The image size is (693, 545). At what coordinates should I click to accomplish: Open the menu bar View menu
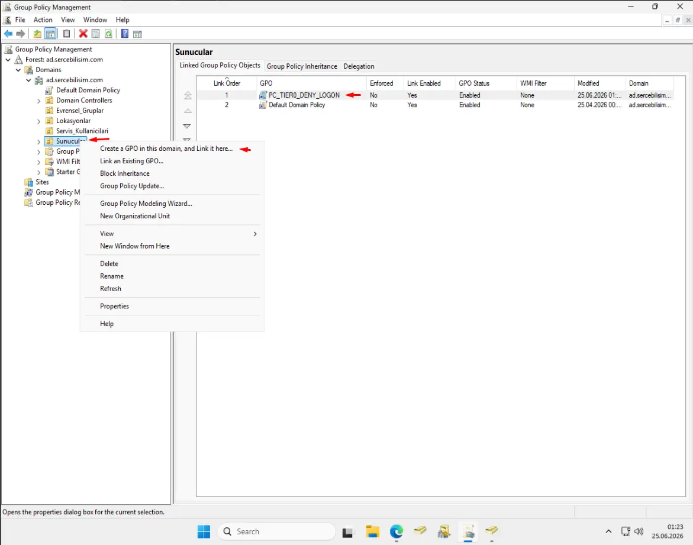tap(67, 20)
